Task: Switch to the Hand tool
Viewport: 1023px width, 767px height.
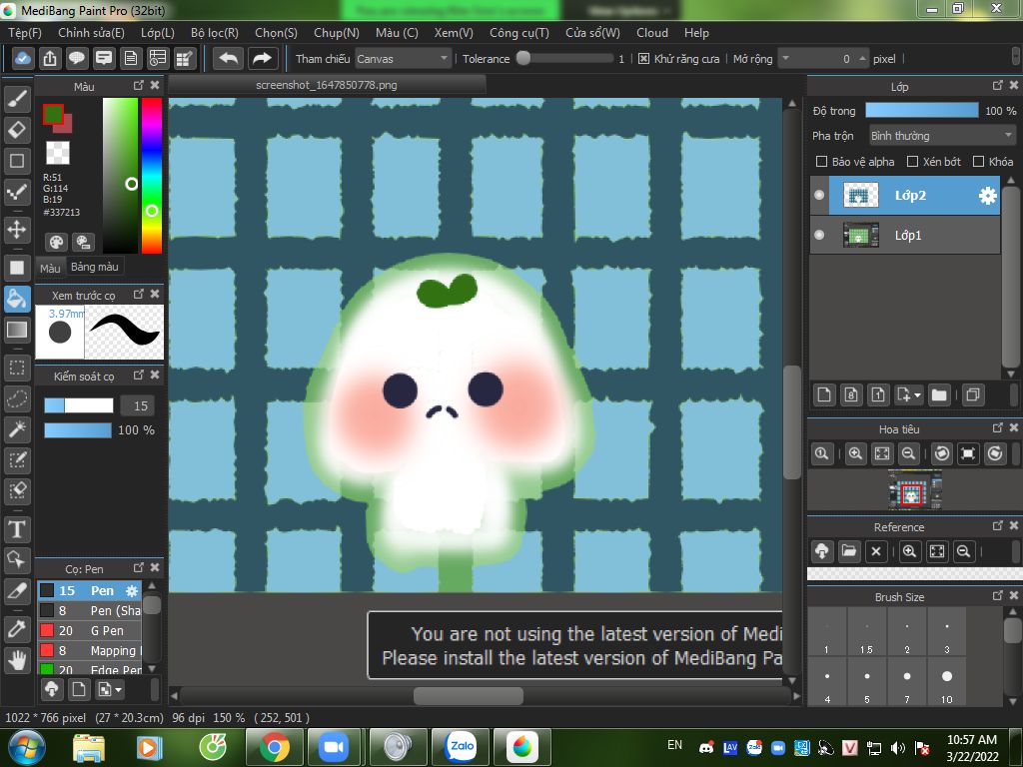Action: tap(17, 659)
